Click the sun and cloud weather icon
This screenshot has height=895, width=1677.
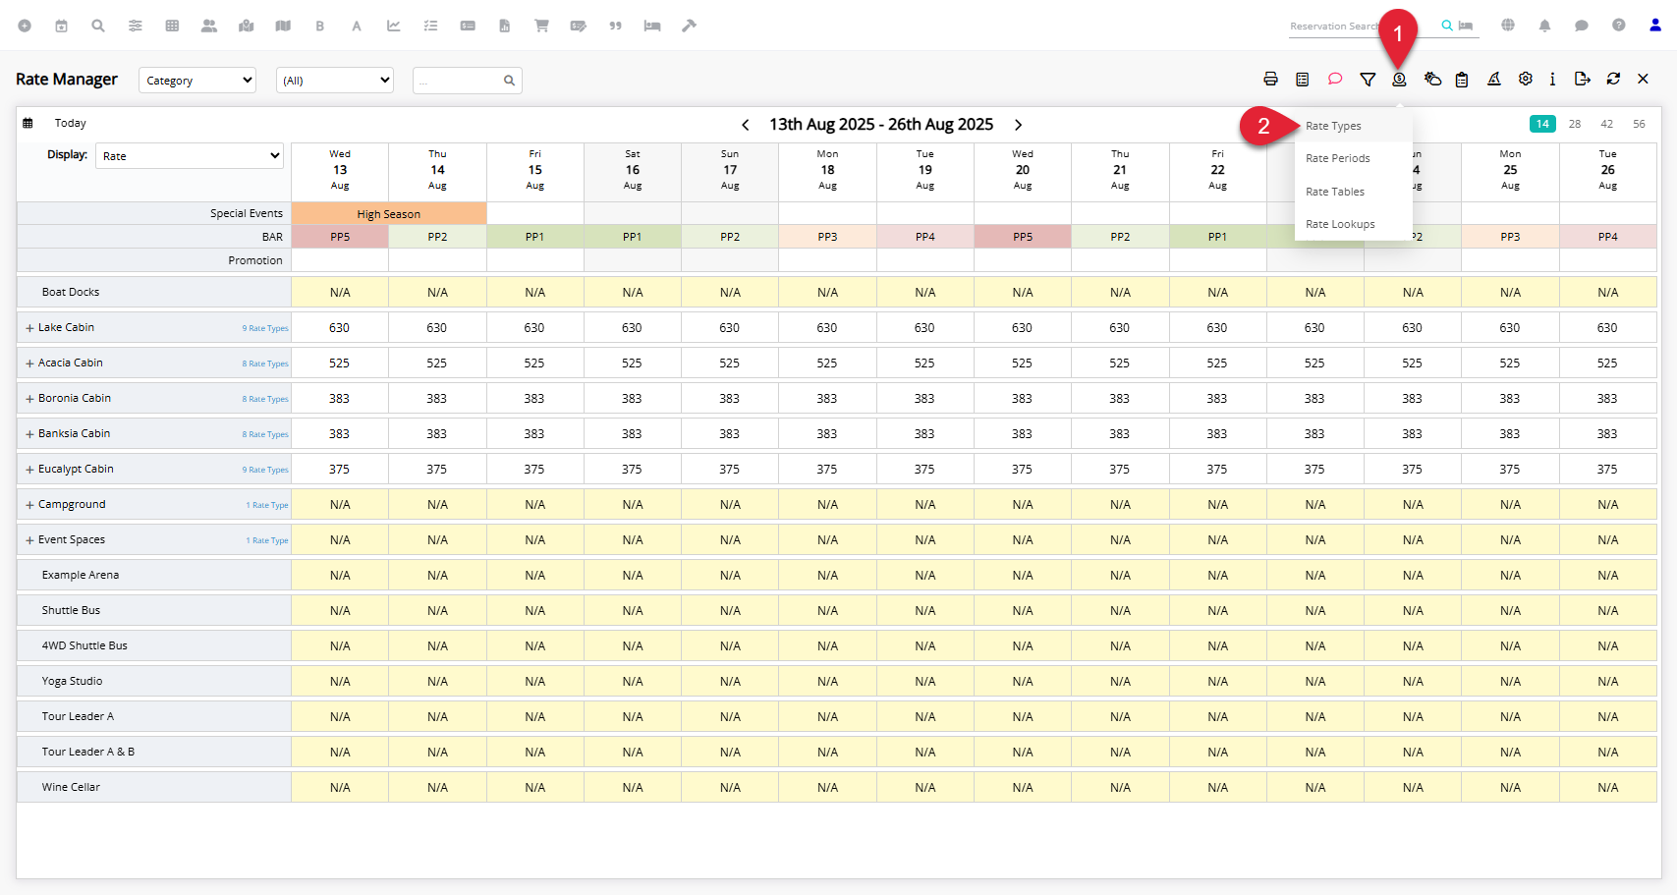[1432, 79]
